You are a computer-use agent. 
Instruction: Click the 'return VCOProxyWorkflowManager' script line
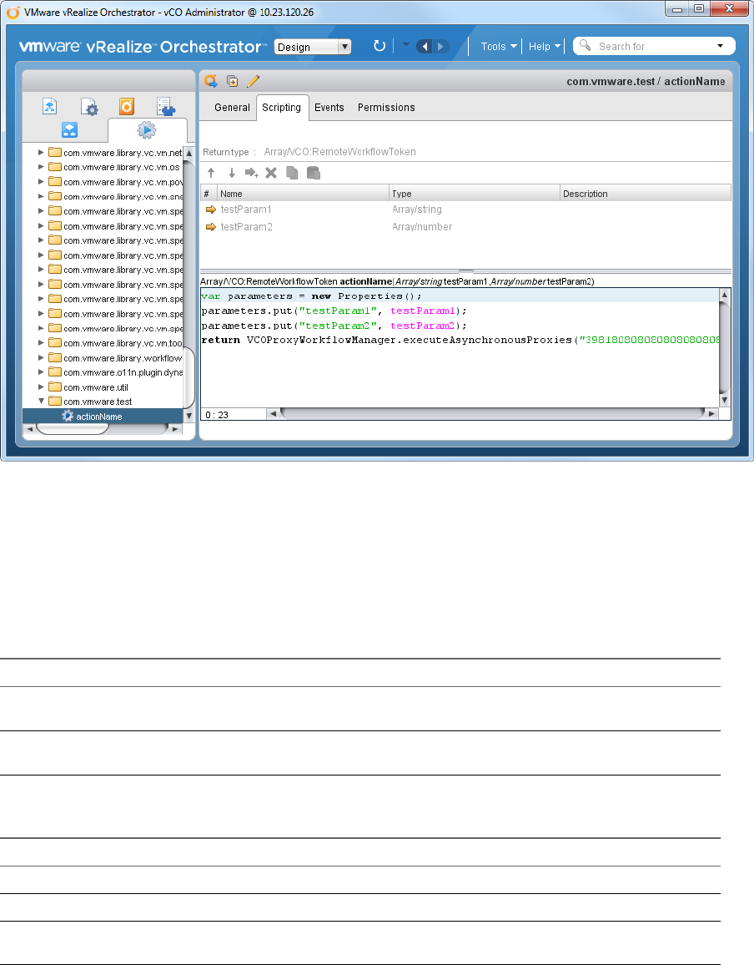[460, 340]
